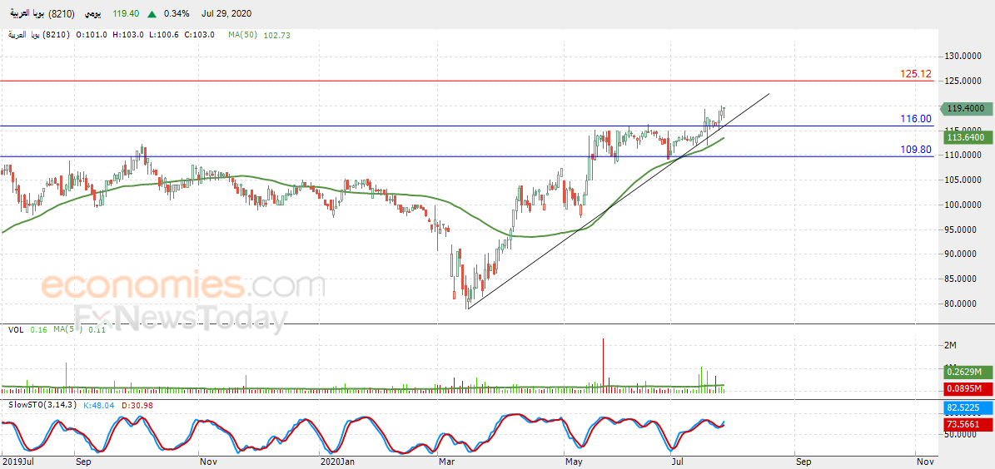
Task: Click the MA(50) indicator label
Action: pos(243,36)
